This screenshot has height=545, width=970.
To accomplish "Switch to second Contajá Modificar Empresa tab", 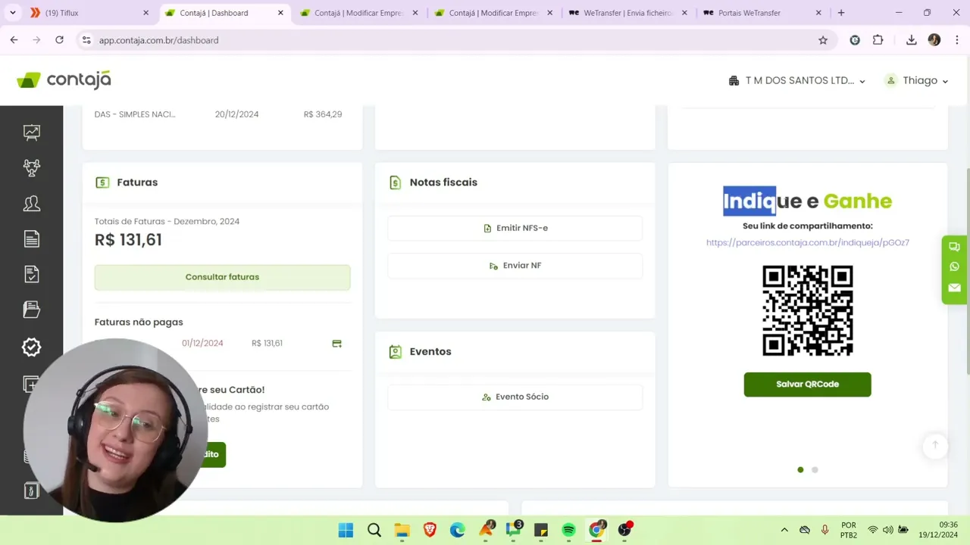I will pyautogui.click(x=494, y=13).
